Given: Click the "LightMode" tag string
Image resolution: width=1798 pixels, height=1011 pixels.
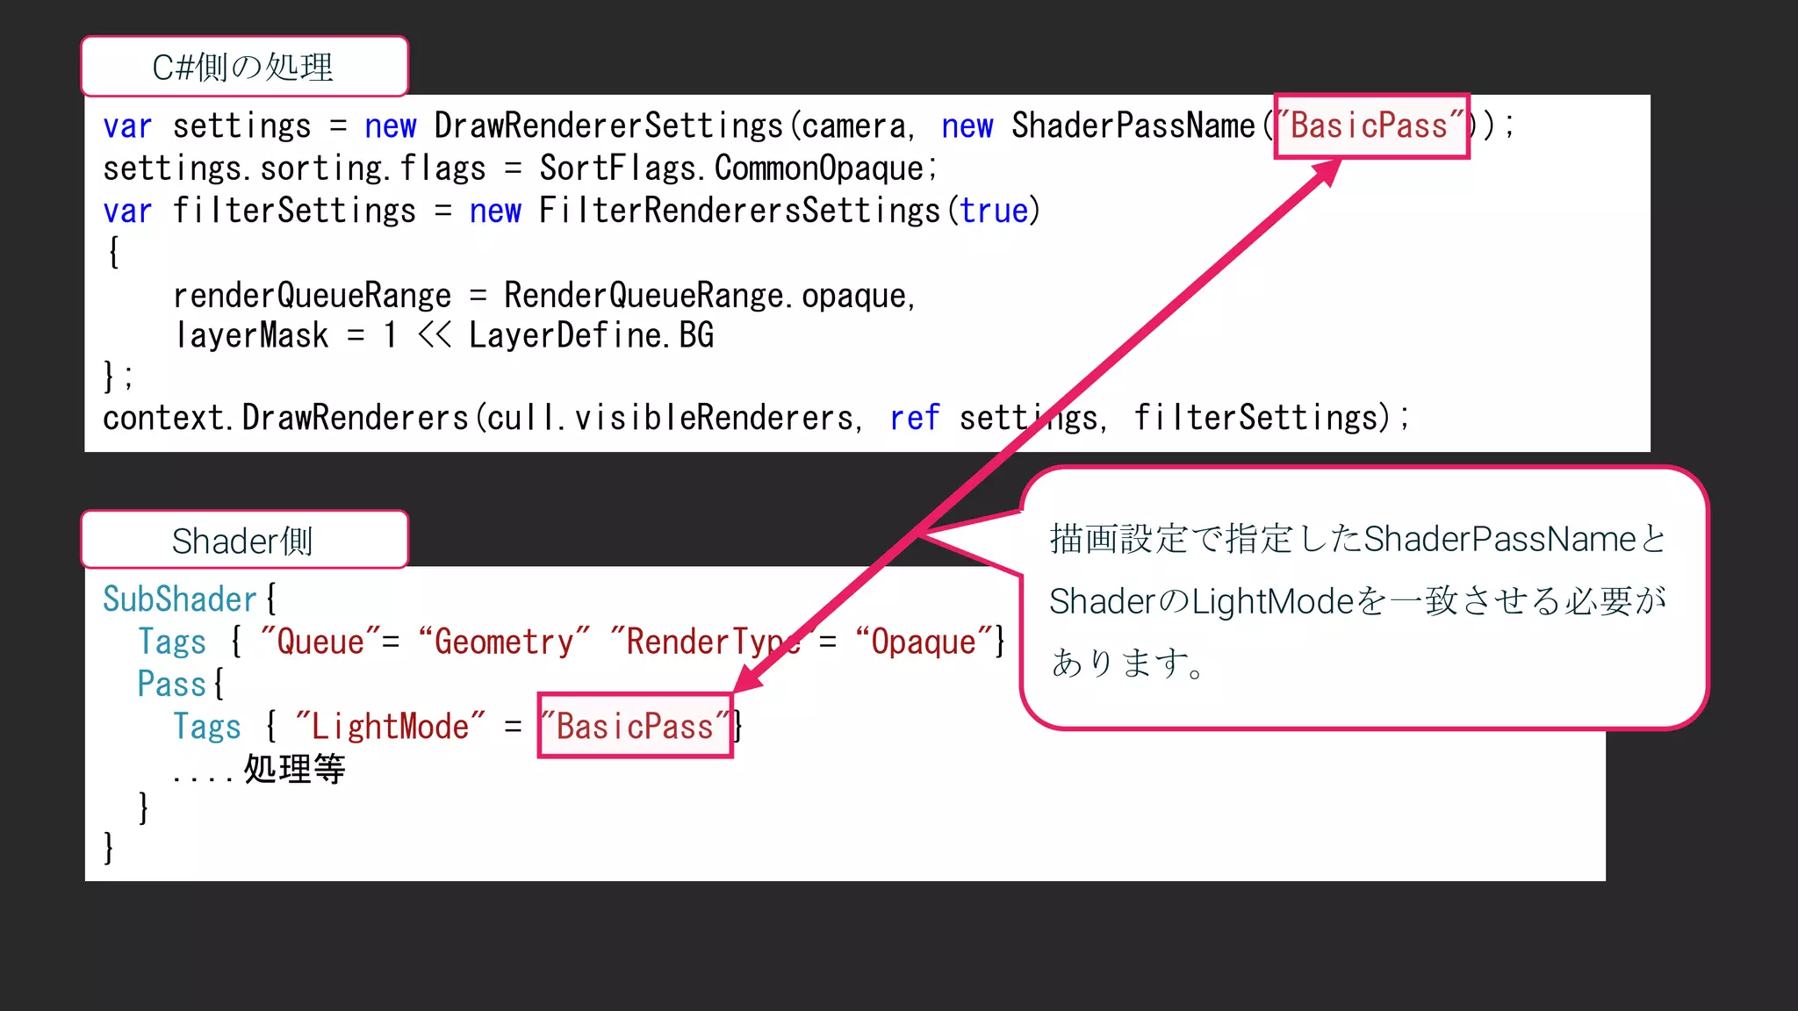Looking at the screenshot, I should (x=390, y=727).
